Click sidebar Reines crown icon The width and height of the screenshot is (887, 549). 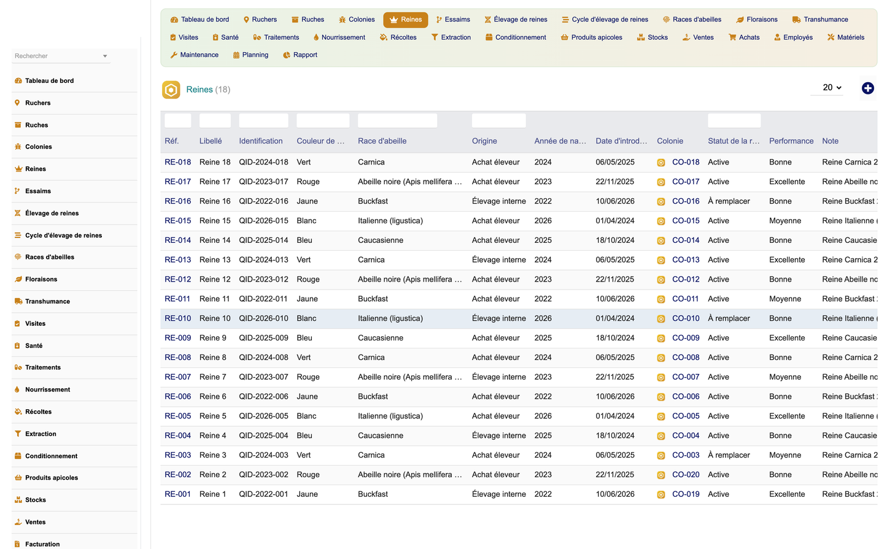point(18,169)
